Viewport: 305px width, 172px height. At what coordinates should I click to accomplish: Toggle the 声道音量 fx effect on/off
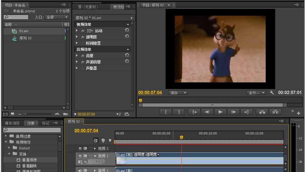coord(83,62)
